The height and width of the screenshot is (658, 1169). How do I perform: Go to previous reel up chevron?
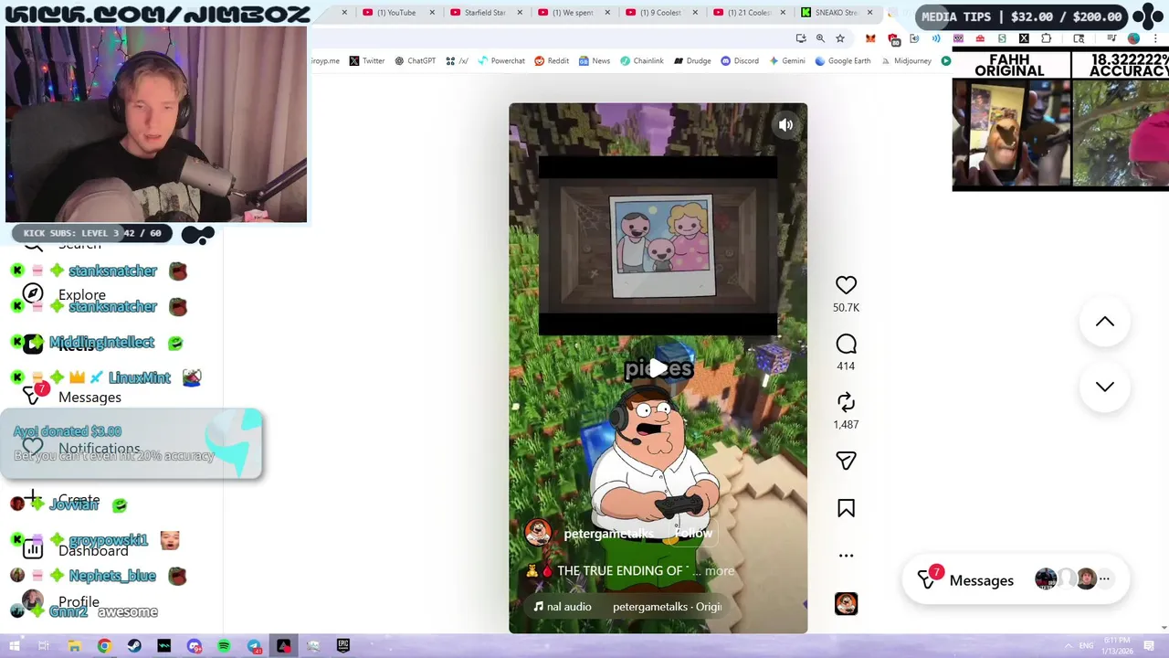coord(1105,322)
